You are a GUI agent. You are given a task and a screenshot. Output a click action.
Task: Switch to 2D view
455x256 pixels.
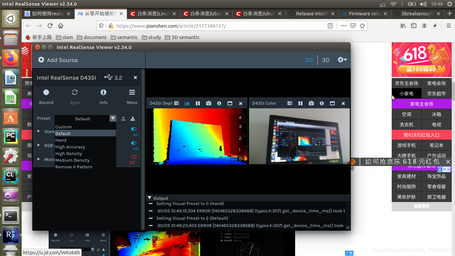coord(309,60)
